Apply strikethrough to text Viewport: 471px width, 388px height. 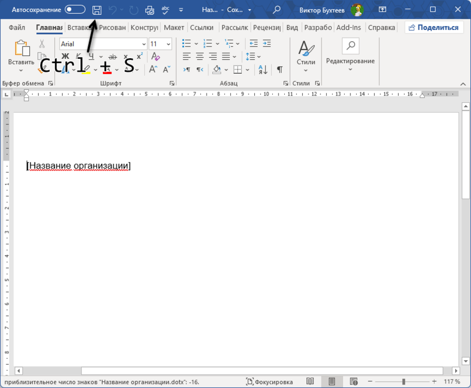click(113, 57)
